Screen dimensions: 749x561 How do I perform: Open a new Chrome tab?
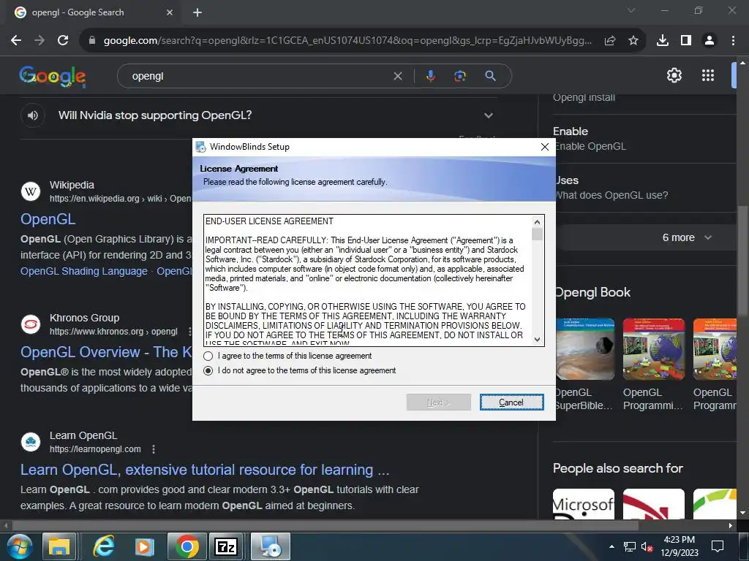(197, 12)
